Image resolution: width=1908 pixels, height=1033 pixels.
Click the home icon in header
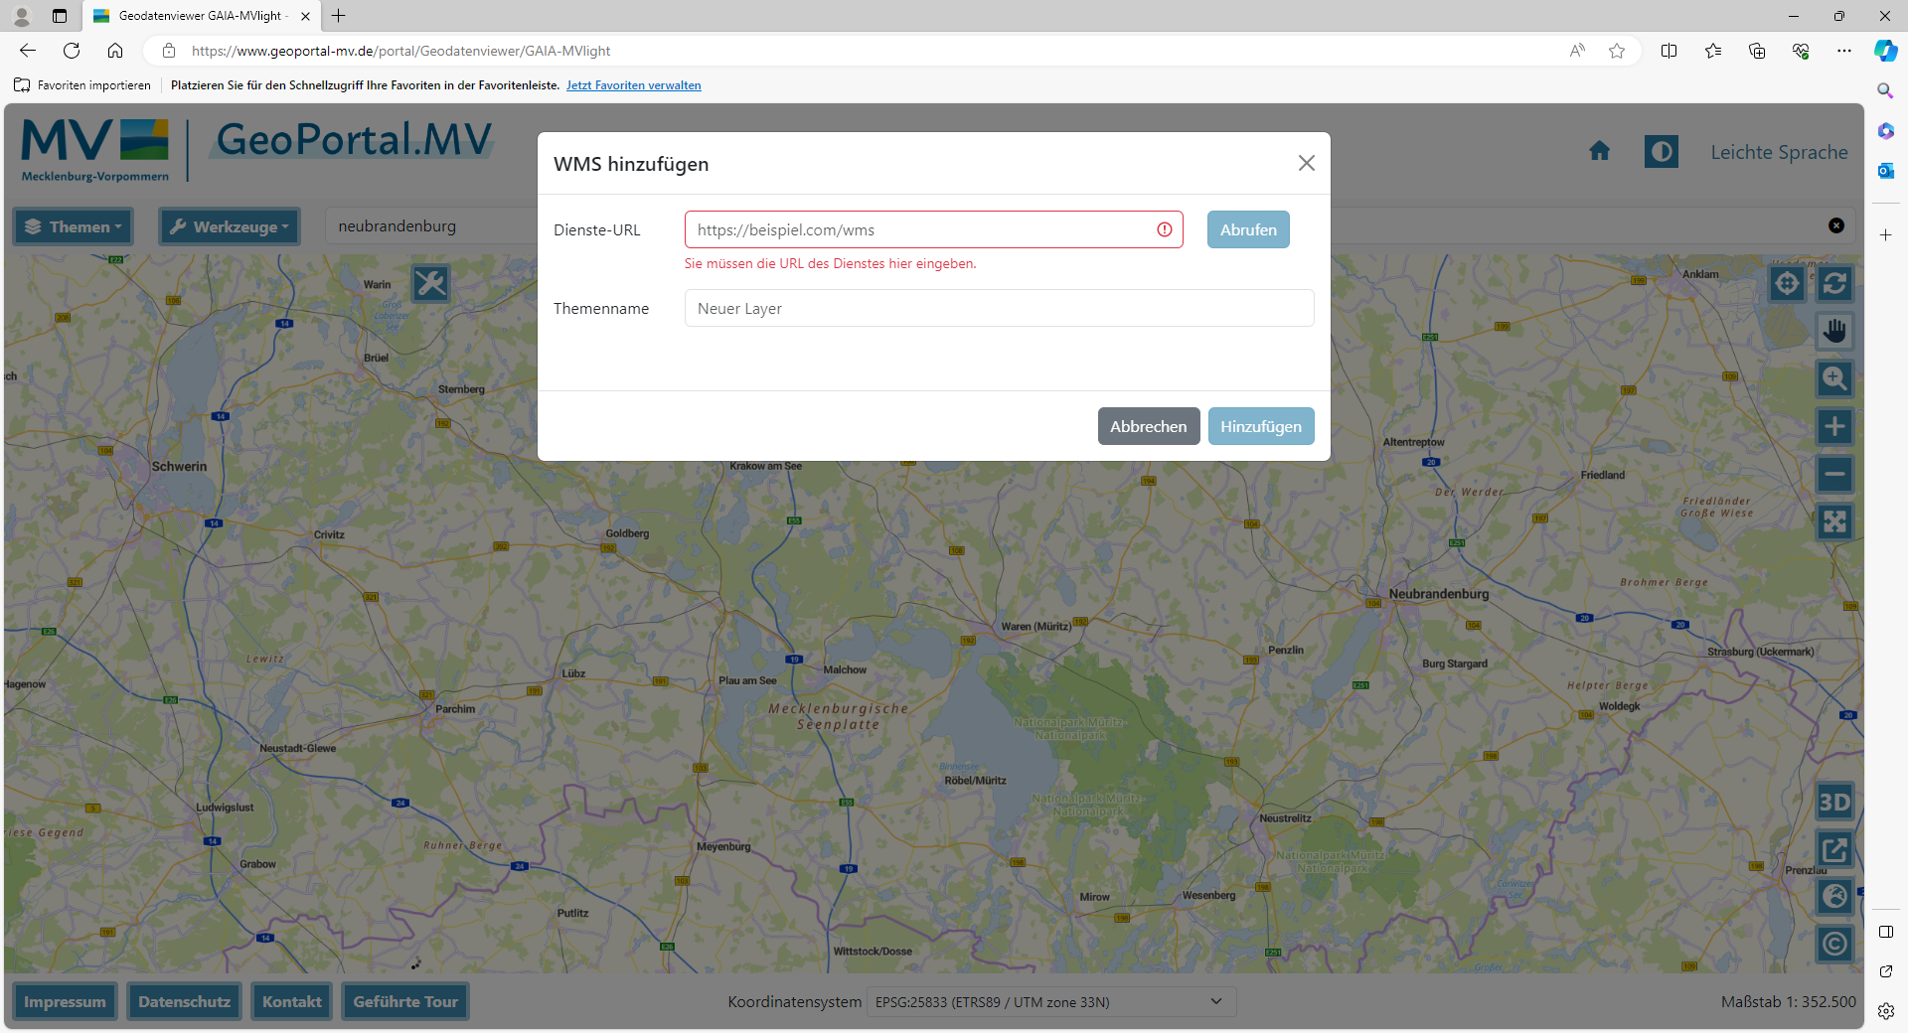point(1599,151)
